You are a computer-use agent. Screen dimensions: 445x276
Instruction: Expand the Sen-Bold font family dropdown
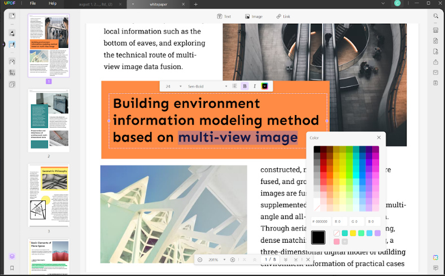coord(206,86)
